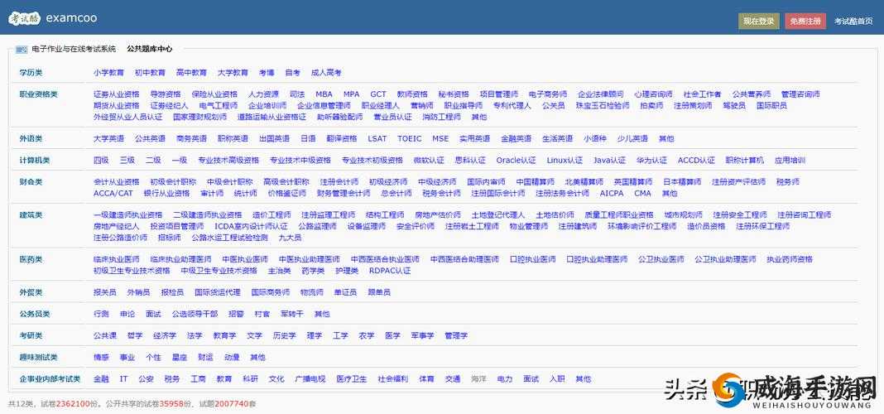The height and width of the screenshot is (414, 884).
Task: Open the 华为认证 link
Action: click(x=651, y=160)
